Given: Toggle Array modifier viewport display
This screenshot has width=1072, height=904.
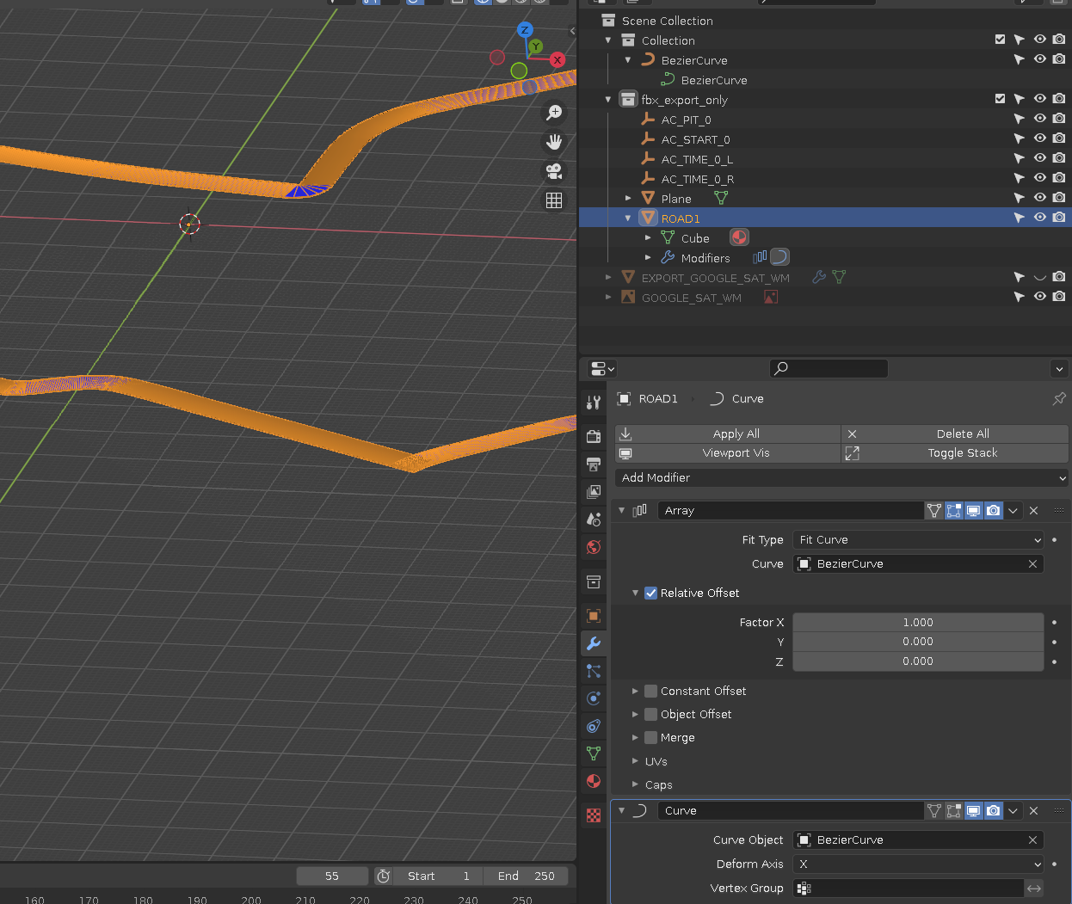Looking at the screenshot, I should [x=973, y=510].
